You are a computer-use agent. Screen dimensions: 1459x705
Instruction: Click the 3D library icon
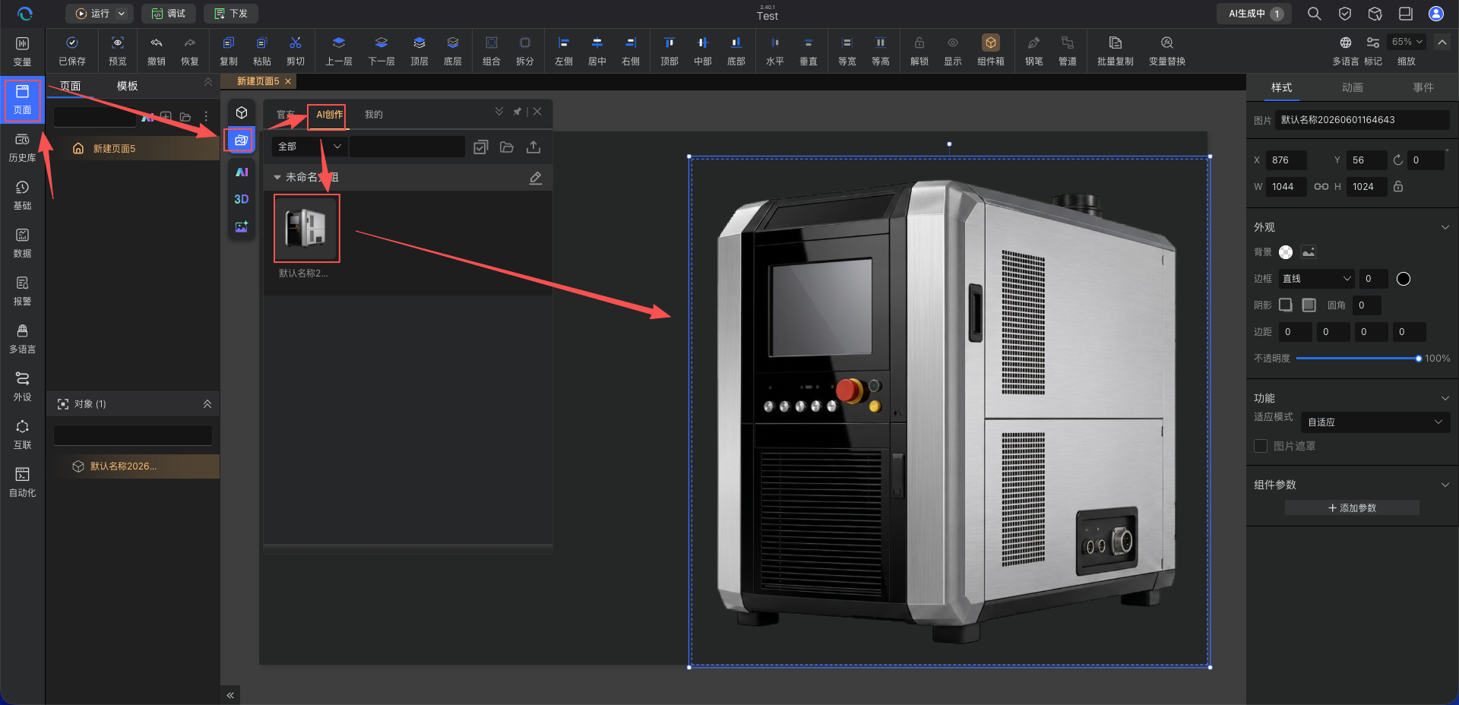point(242,199)
